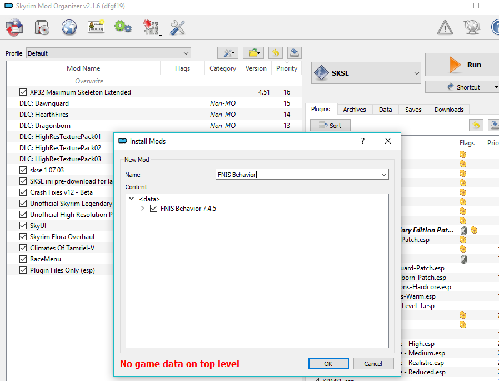Select the DLC: HighResTexturePack01 row
The width and height of the screenshot is (499, 381).
61,137
